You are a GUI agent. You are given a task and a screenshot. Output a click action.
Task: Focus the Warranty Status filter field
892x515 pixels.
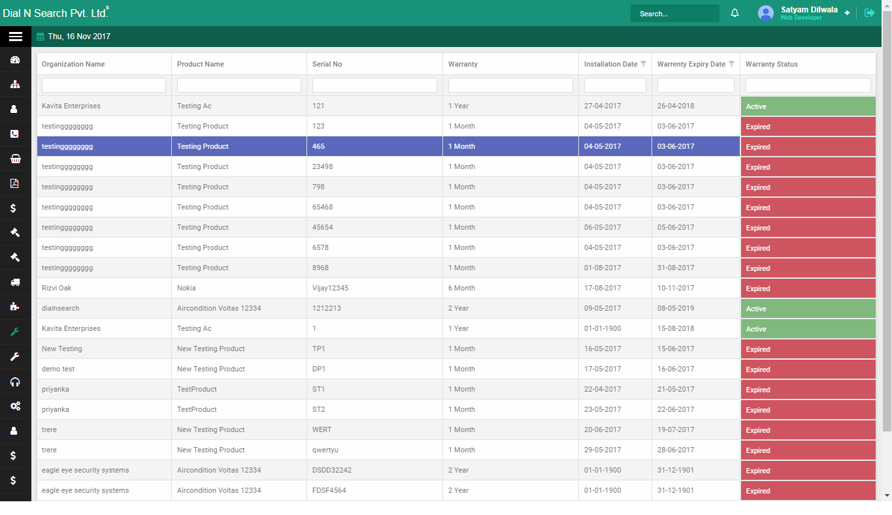[x=808, y=85]
